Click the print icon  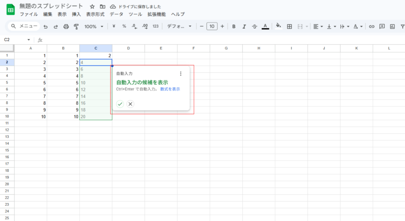click(x=66, y=26)
